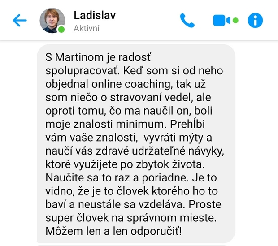
Task: Tap the words "online coaching" in the message
Action: pos(131,84)
